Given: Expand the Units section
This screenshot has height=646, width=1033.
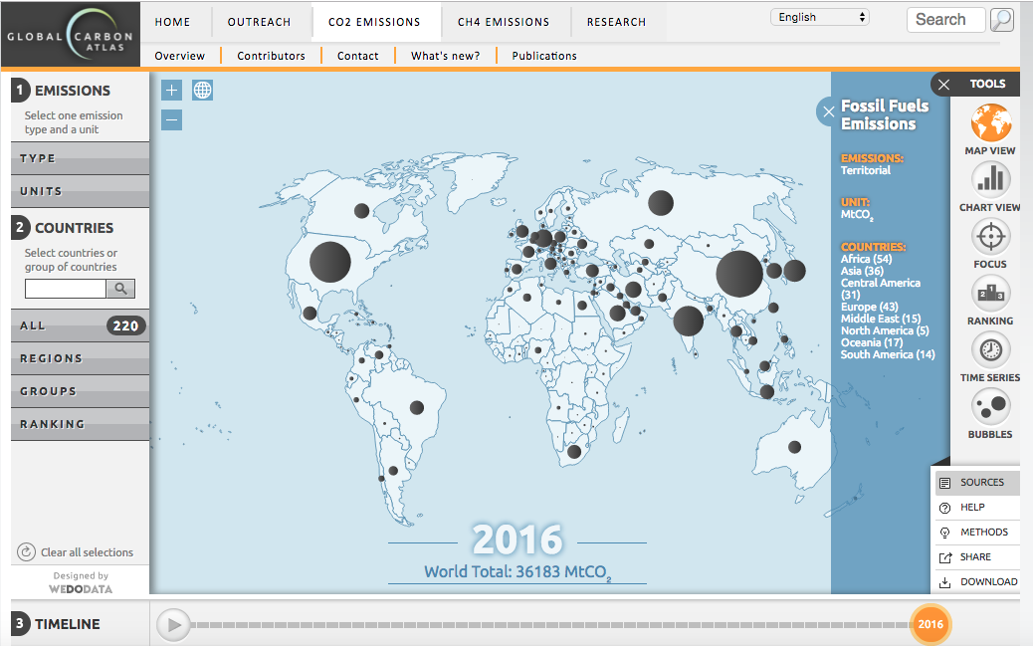Looking at the screenshot, I should pyautogui.click(x=80, y=191).
